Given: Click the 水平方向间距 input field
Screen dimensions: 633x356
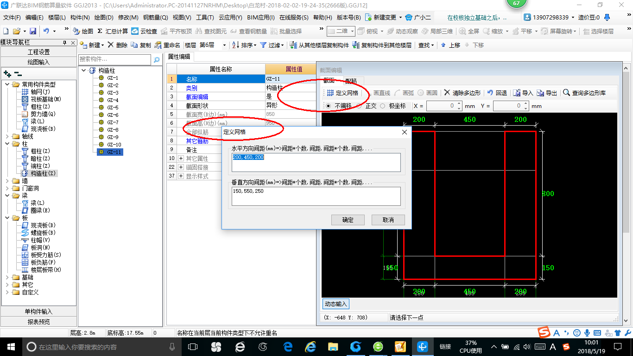Looking at the screenshot, I should (316, 162).
